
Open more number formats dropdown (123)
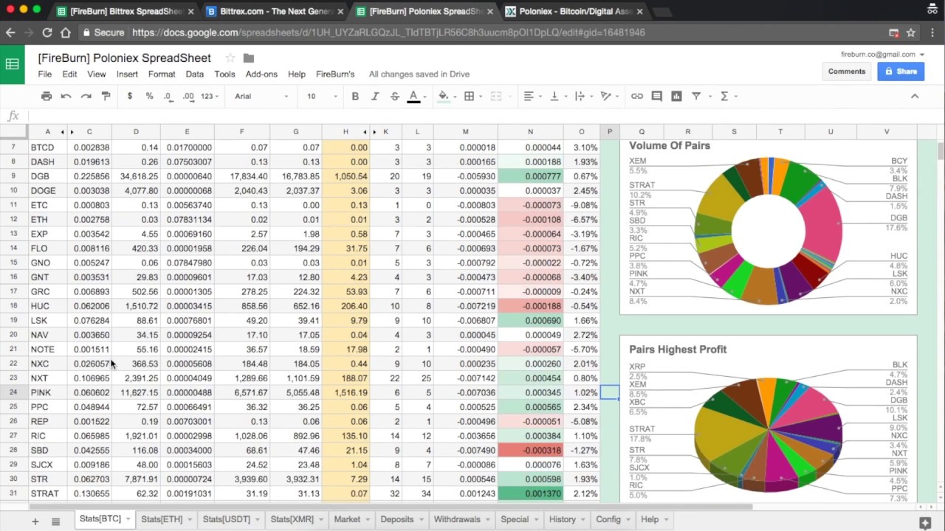(x=210, y=96)
